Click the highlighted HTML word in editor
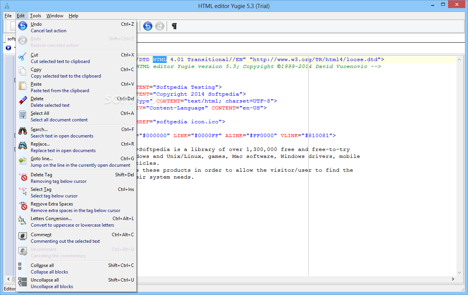Viewport: 468px width, 295px height. click(x=160, y=60)
